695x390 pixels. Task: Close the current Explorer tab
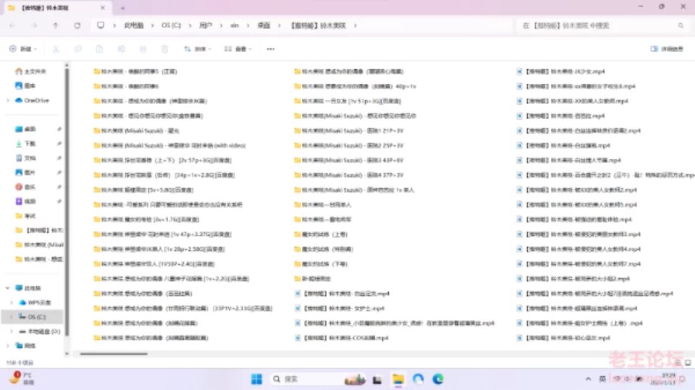click(x=103, y=8)
